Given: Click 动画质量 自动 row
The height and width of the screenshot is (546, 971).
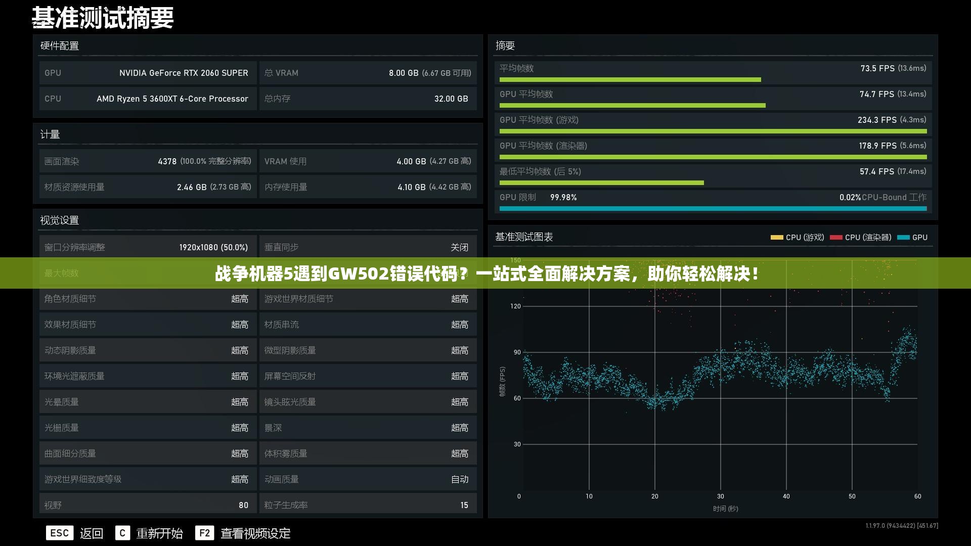Looking at the screenshot, I should pyautogui.click(x=368, y=479).
